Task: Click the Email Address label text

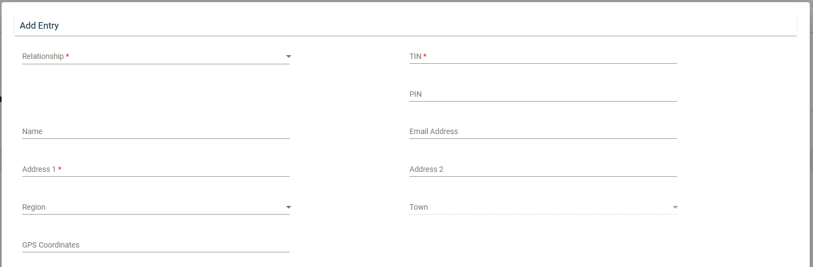Action: 433,131
